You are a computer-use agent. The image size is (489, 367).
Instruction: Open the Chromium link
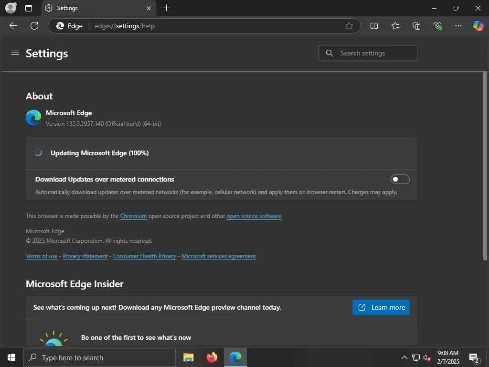click(x=133, y=216)
